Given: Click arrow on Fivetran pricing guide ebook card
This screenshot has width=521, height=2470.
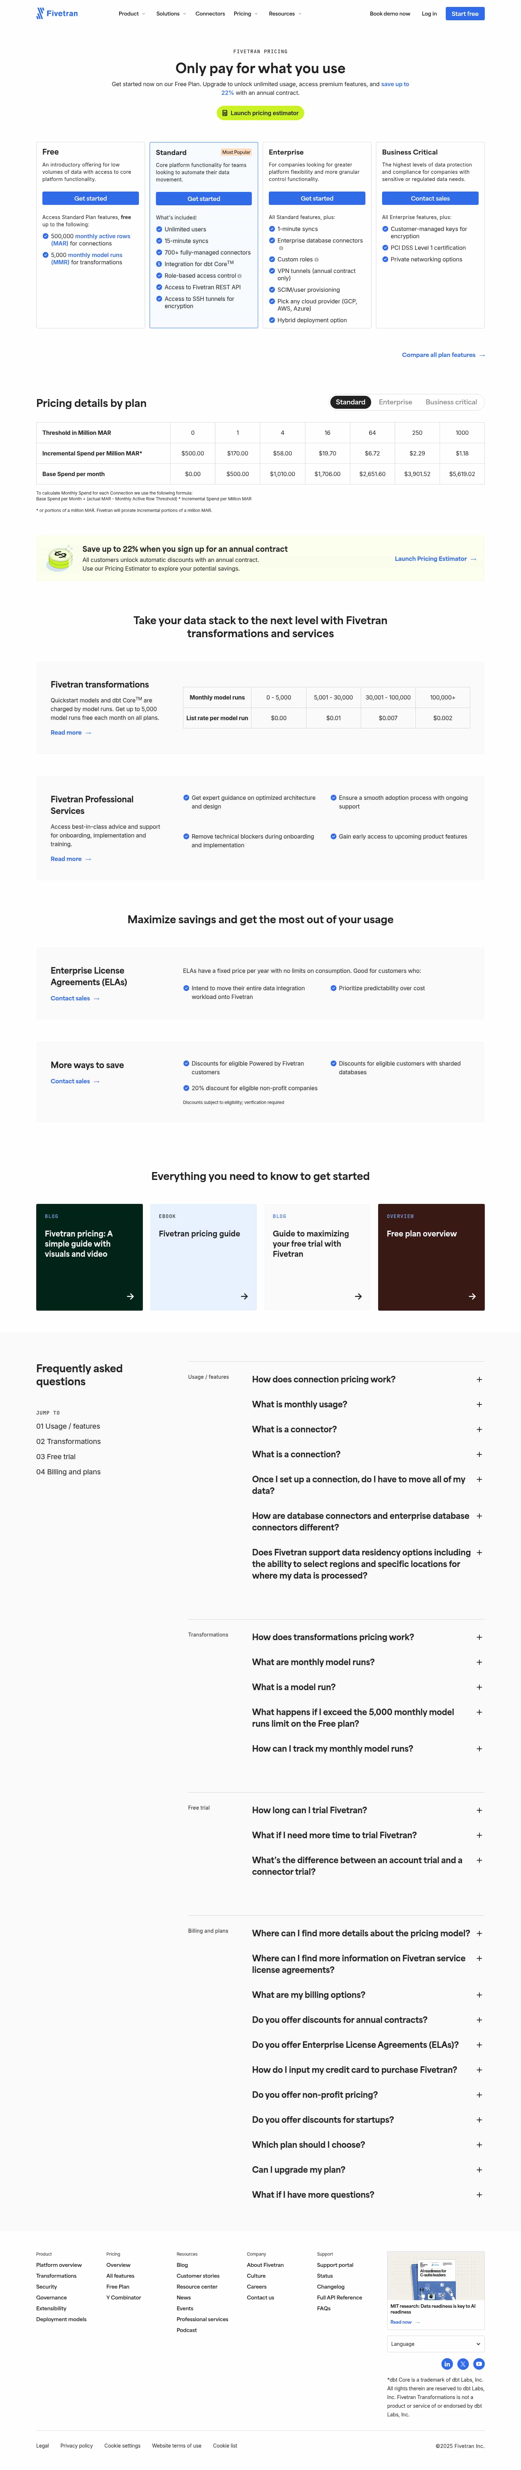Looking at the screenshot, I should pyautogui.click(x=244, y=1296).
